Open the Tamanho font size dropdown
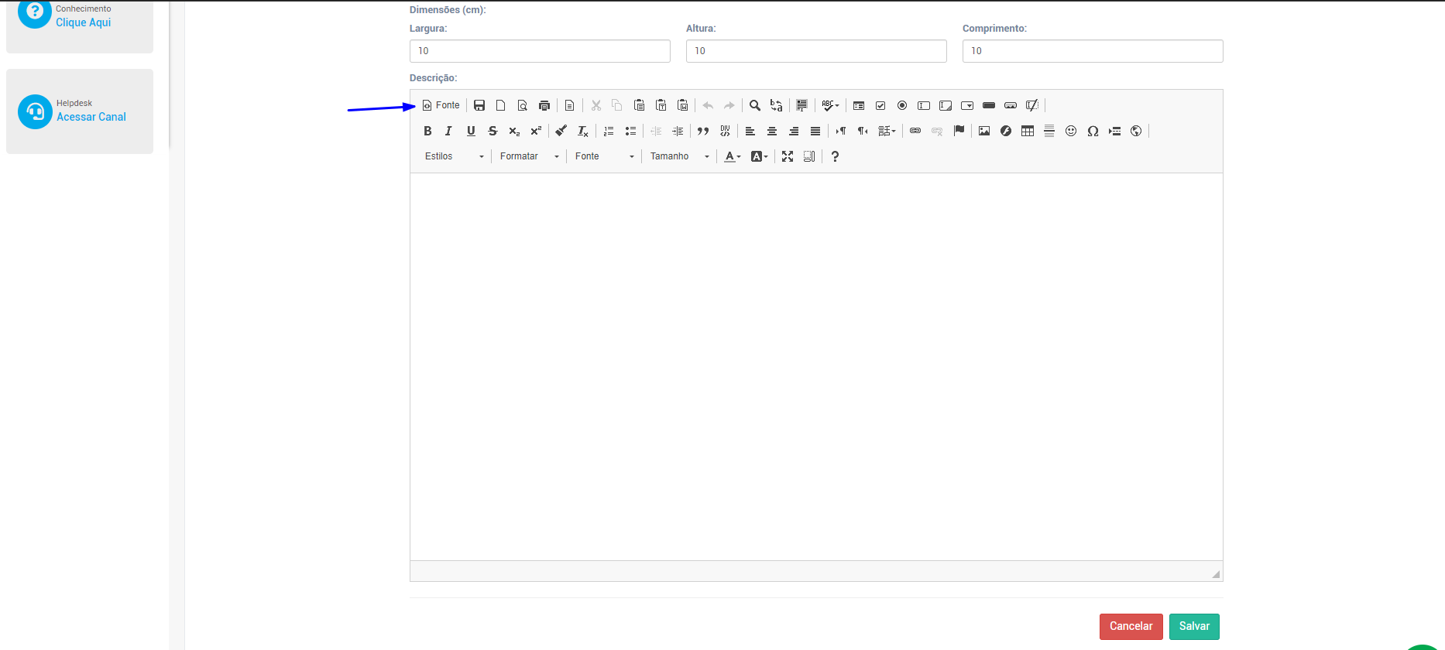The height and width of the screenshot is (650, 1445). [x=679, y=156]
